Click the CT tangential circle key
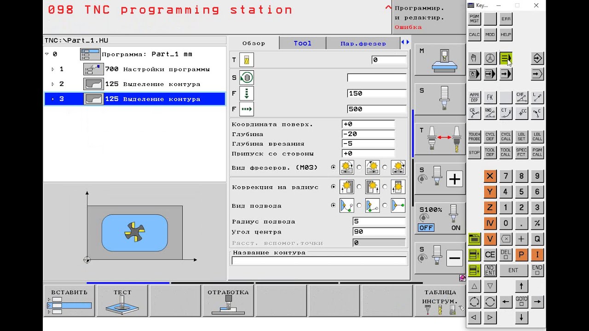The image size is (589, 331). click(506, 113)
